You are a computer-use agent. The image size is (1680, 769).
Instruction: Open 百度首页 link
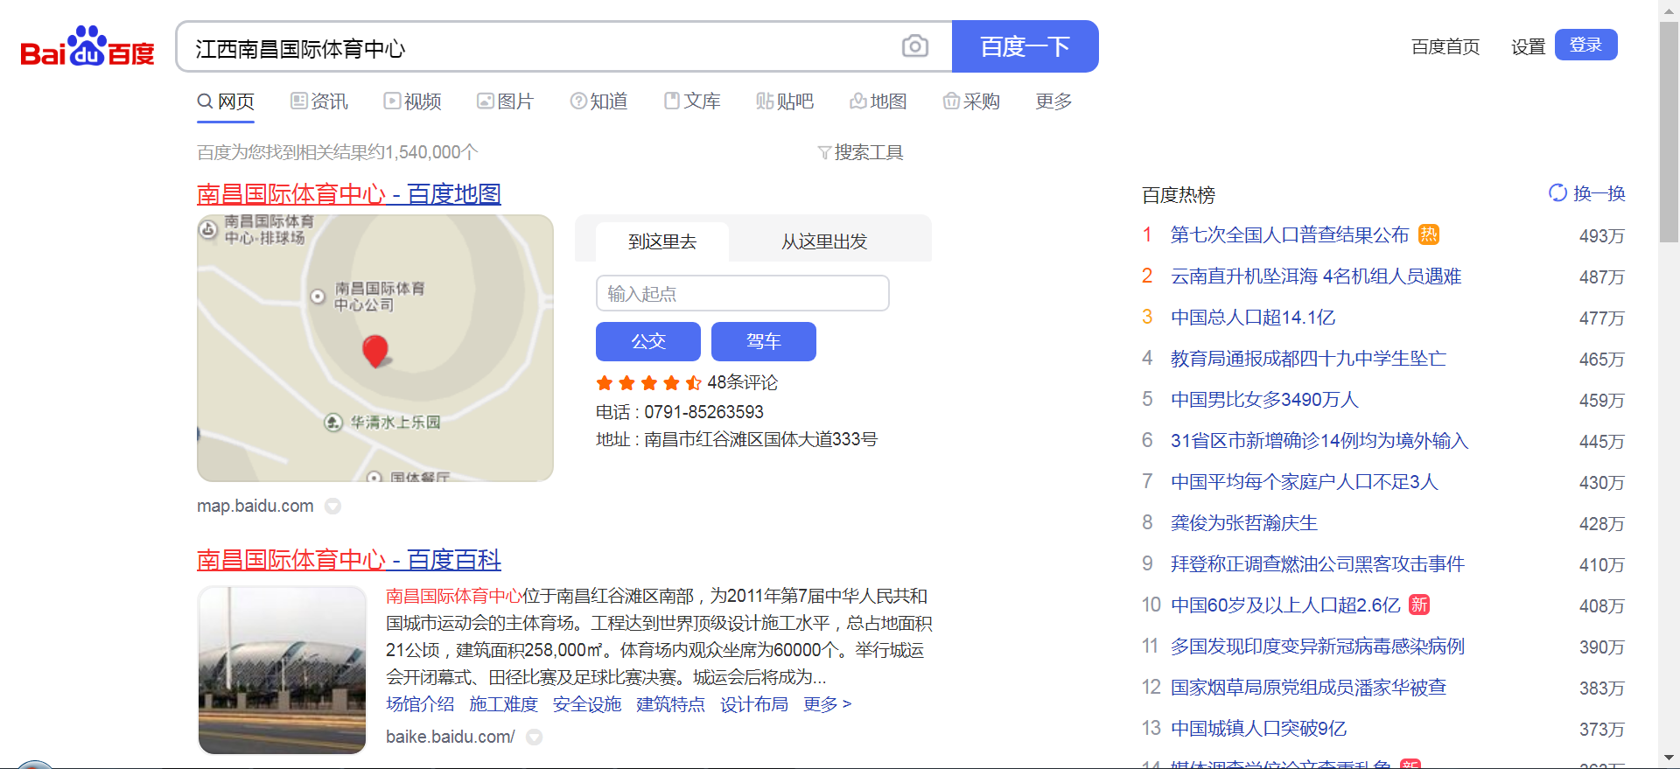(1445, 46)
